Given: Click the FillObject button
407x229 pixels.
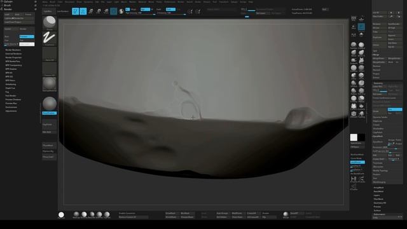Looking at the screenshot, I should 357,147.
